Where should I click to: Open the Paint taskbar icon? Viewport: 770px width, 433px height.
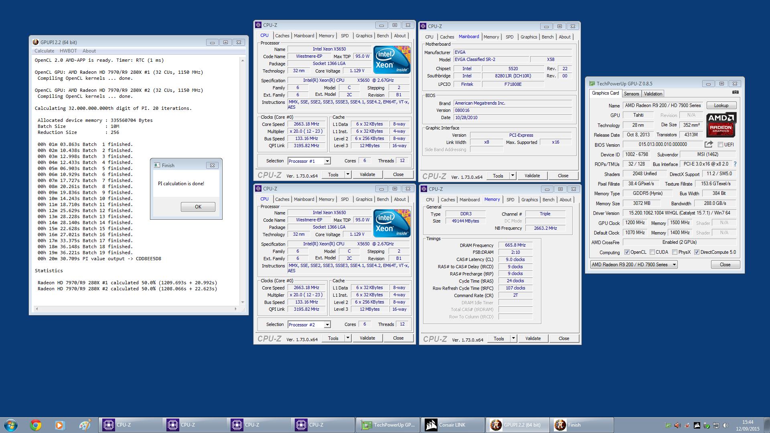85,425
